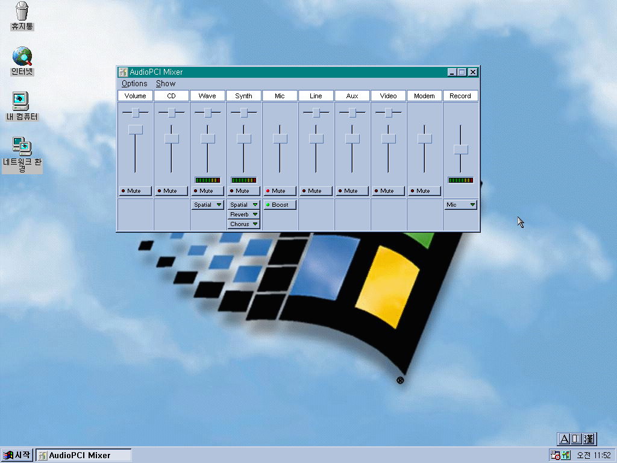
Task: Click AudioPCI Mixer taskbar button
Action: (83, 455)
